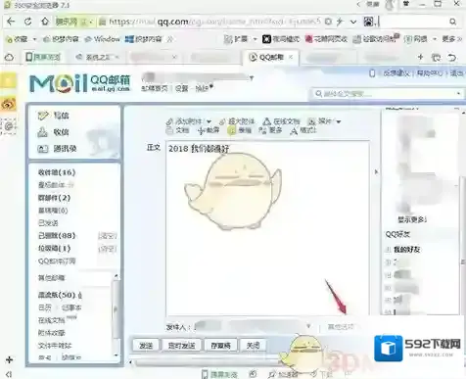Close the QQ邮箱 tab
The width and height of the screenshot is (466, 379).
click(291, 57)
